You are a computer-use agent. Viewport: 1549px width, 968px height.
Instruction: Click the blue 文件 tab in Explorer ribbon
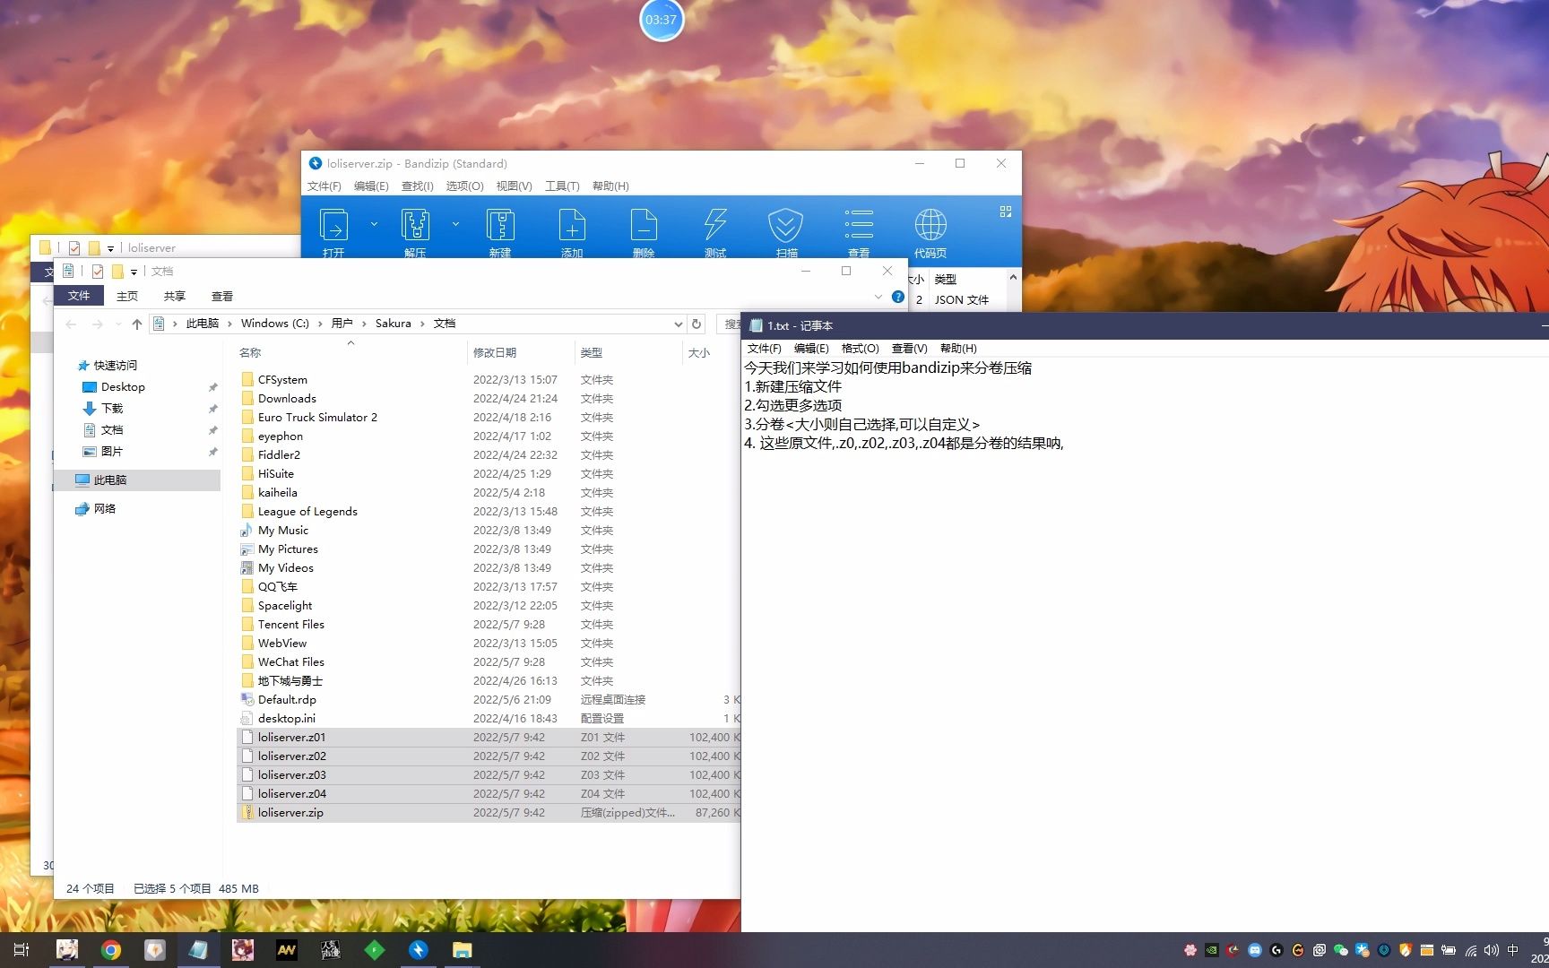pos(79,296)
